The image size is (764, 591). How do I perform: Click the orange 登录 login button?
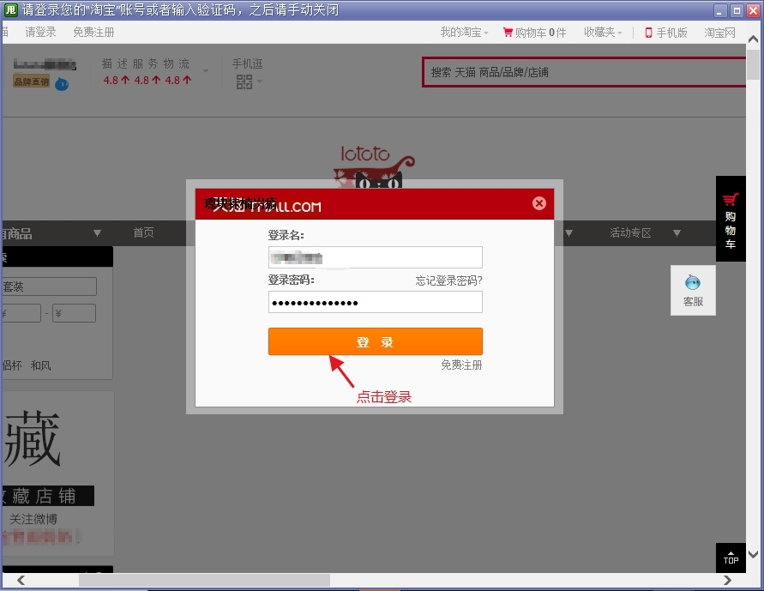click(x=376, y=341)
